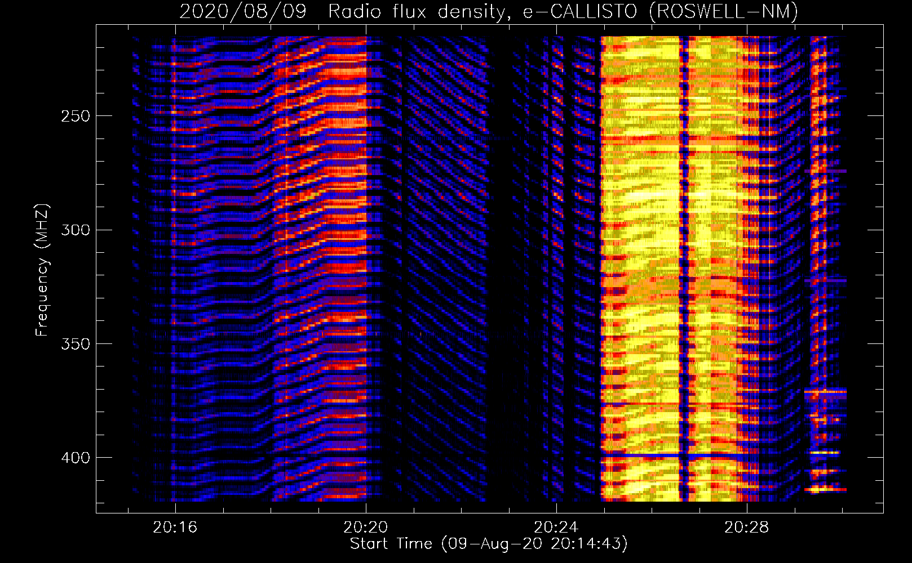Screen dimensions: 912x563
Task: Click the 'Frequency (MHZ)' y-axis label
Action: 42,270
